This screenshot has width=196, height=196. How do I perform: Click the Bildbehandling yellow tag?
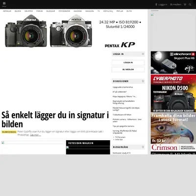pos(9,132)
